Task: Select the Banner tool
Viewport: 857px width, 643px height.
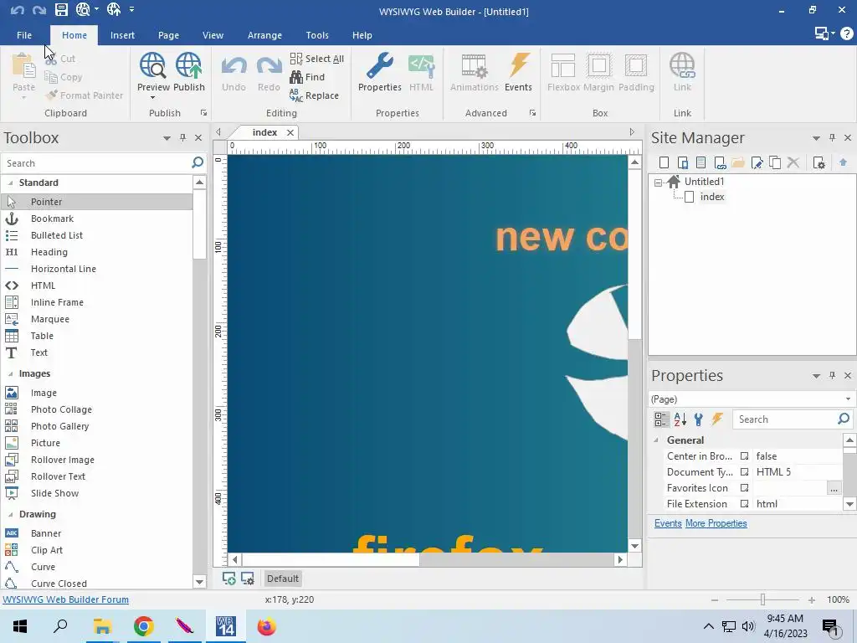Action: coord(97,533)
